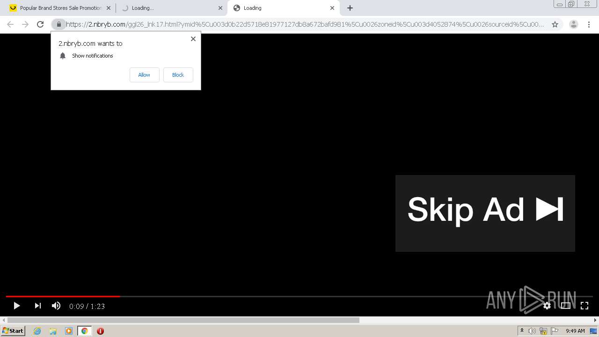
Task: Open a new browser tab
Action: pyautogui.click(x=350, y=8)
